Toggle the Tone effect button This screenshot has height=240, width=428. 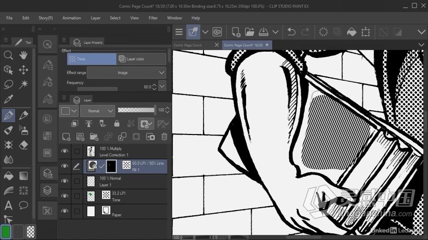pos(92,59)
